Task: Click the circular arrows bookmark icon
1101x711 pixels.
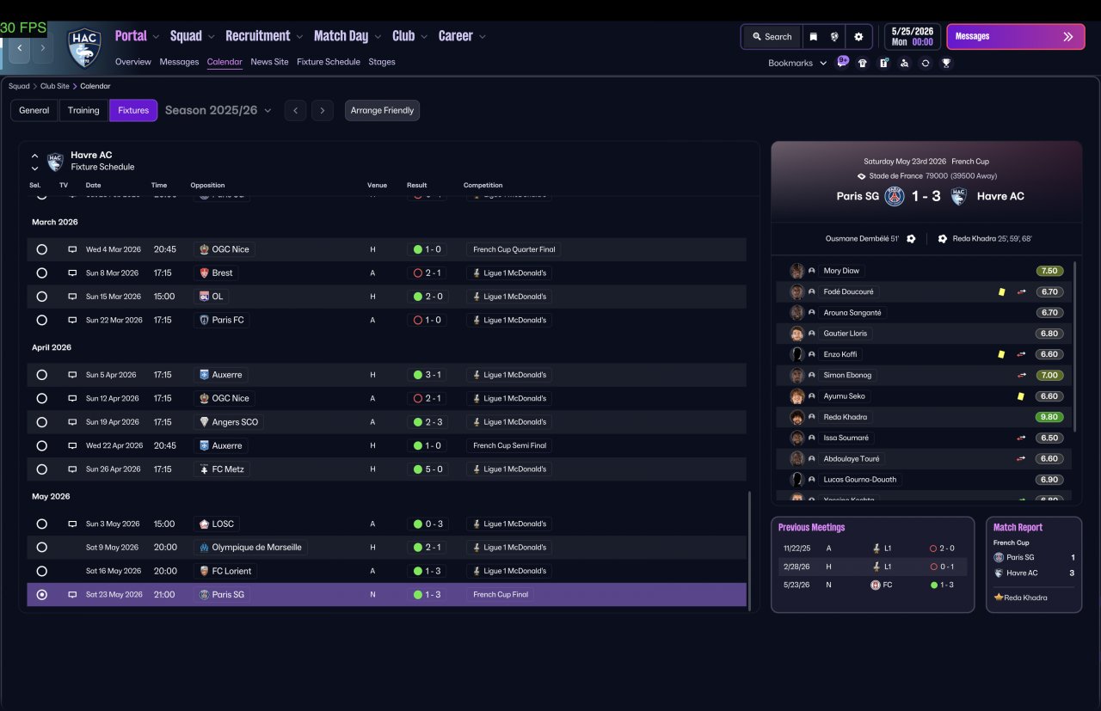Action: 926,63
